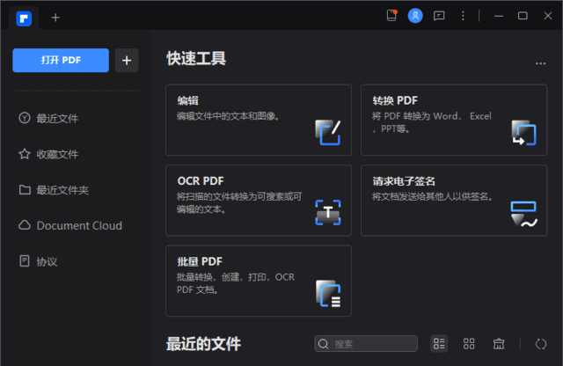Maximize the PDFelement window
Screen dimensions: 563x366
(x=523, y=16)
